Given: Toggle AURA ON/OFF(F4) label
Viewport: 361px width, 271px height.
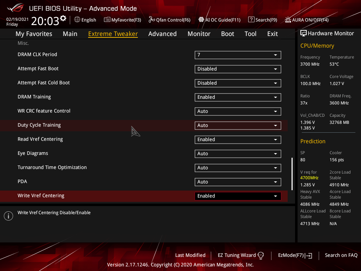Looking at the screenshot, I should click(310, 20).
